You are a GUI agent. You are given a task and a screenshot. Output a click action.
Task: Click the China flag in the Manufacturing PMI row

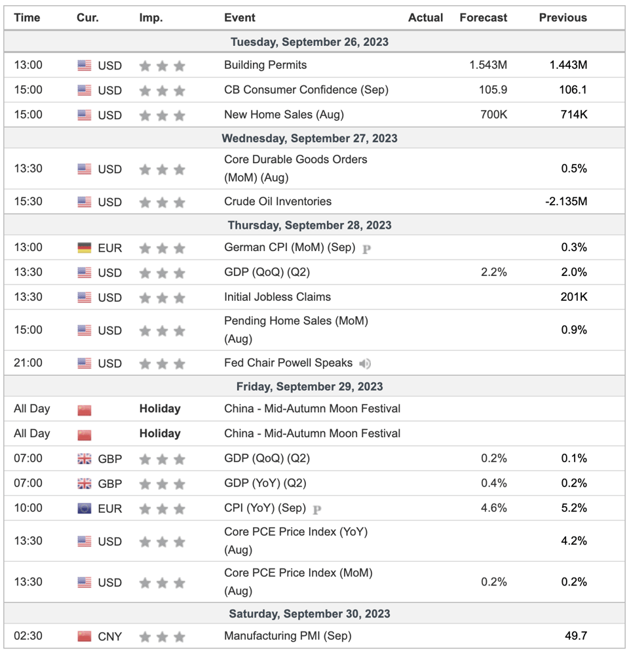(x=85, y=637)
